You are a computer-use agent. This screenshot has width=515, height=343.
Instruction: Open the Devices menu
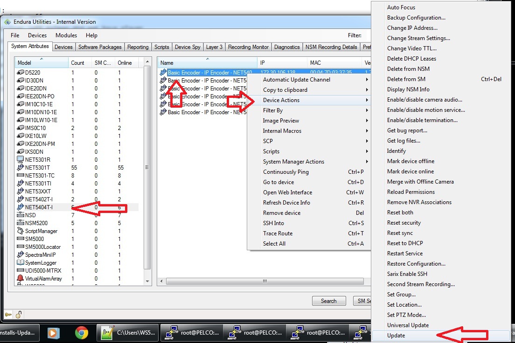(37, 35)
